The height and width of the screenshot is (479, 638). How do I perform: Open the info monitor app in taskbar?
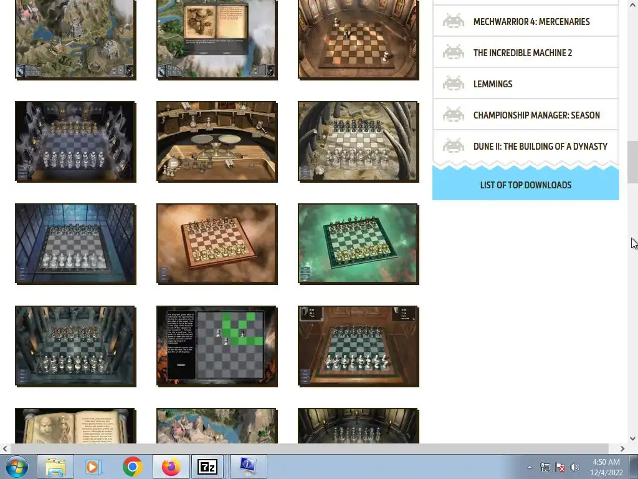click(x=248, y=467)
